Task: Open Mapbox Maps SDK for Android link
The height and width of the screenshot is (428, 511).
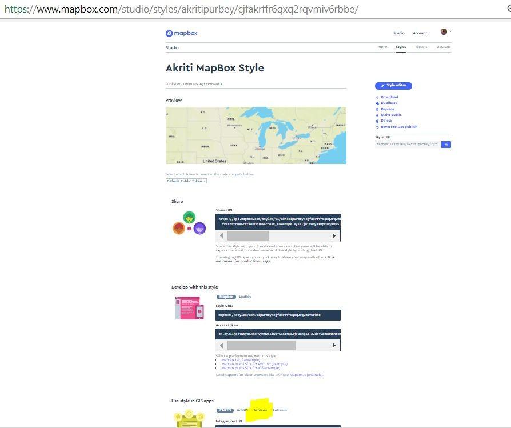Action: pos(254,364)
